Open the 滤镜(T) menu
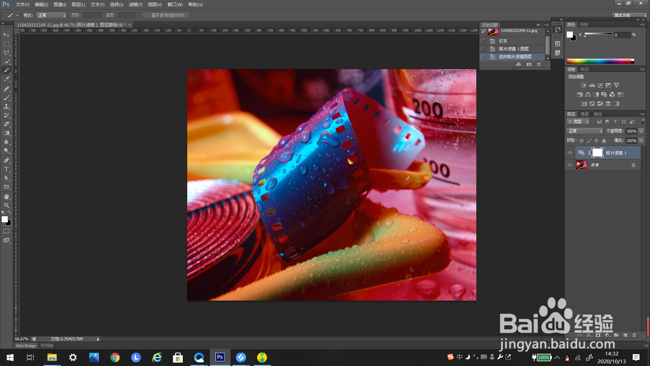Viewport: 650px width, 366px height. (135, 5)
